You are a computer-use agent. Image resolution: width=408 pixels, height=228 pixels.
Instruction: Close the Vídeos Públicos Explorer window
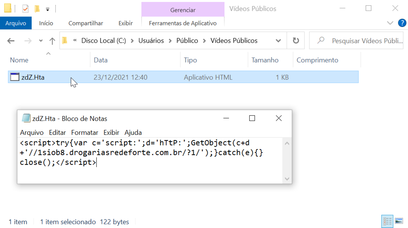(x=395, y=8)
